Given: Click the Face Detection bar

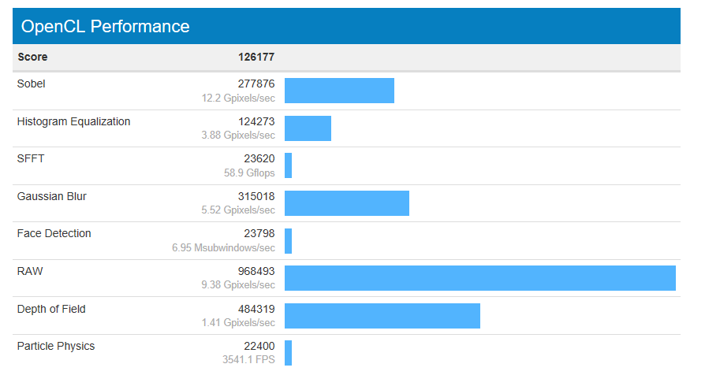Looking at the screenshot, I should click(x=289, y=241).
